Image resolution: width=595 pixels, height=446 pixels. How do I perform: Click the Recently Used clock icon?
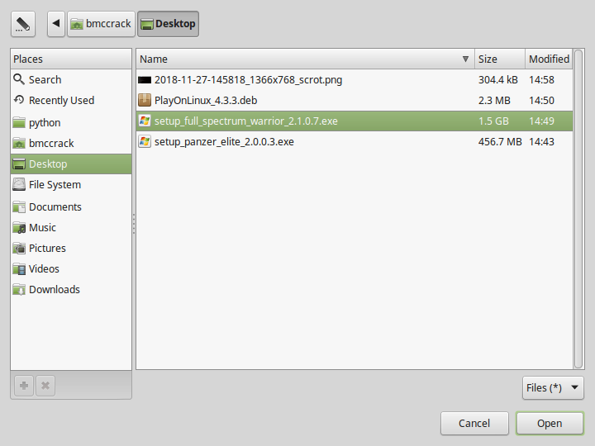[x=19, y=100]
